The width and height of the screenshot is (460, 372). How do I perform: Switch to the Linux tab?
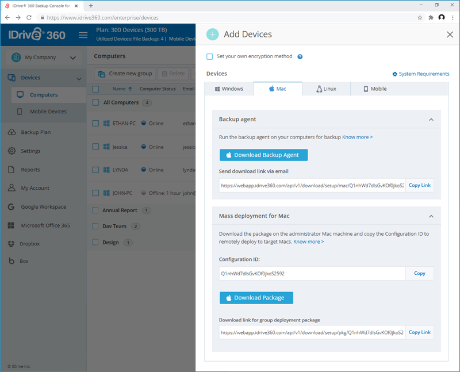point(326,89)
